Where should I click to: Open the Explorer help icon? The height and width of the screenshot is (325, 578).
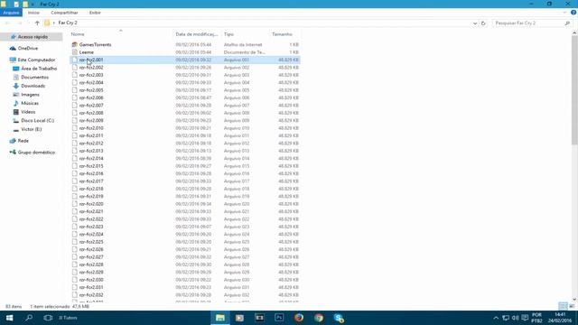click(x=573, y=13)
